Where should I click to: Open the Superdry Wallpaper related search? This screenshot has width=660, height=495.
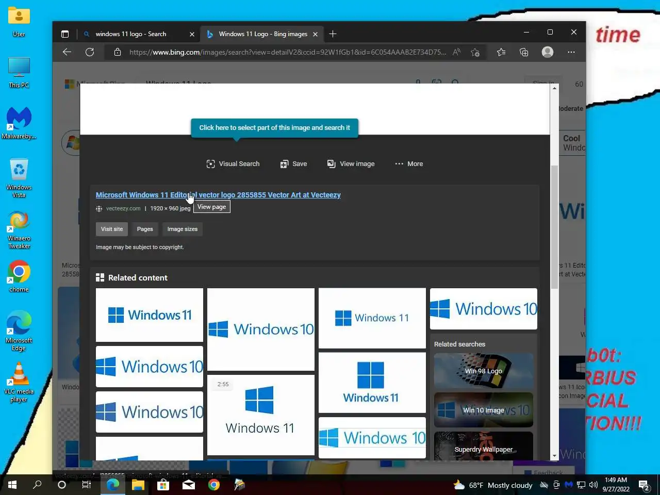(x=484, y=447)
